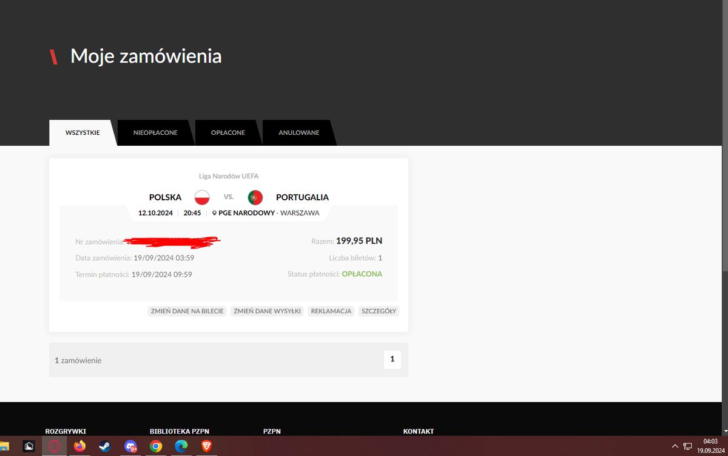Image resolution: width=728 pixels, height=456 pixels.
Task: Open the dark square app next to File Explorer
Action: [29, 446]
